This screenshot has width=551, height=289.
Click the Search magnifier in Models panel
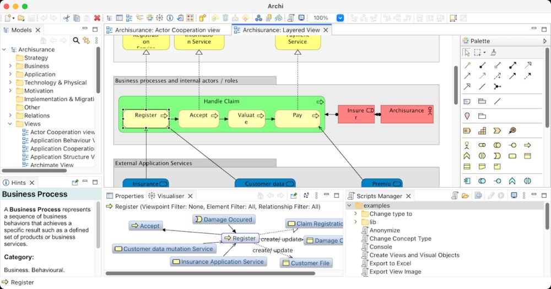pyautogui.click(x=76, y=41)
